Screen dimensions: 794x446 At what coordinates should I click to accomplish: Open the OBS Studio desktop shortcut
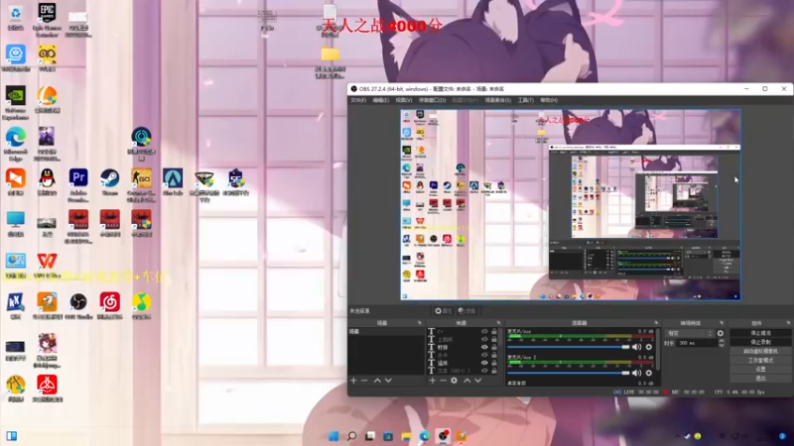[x=78, y=307]
